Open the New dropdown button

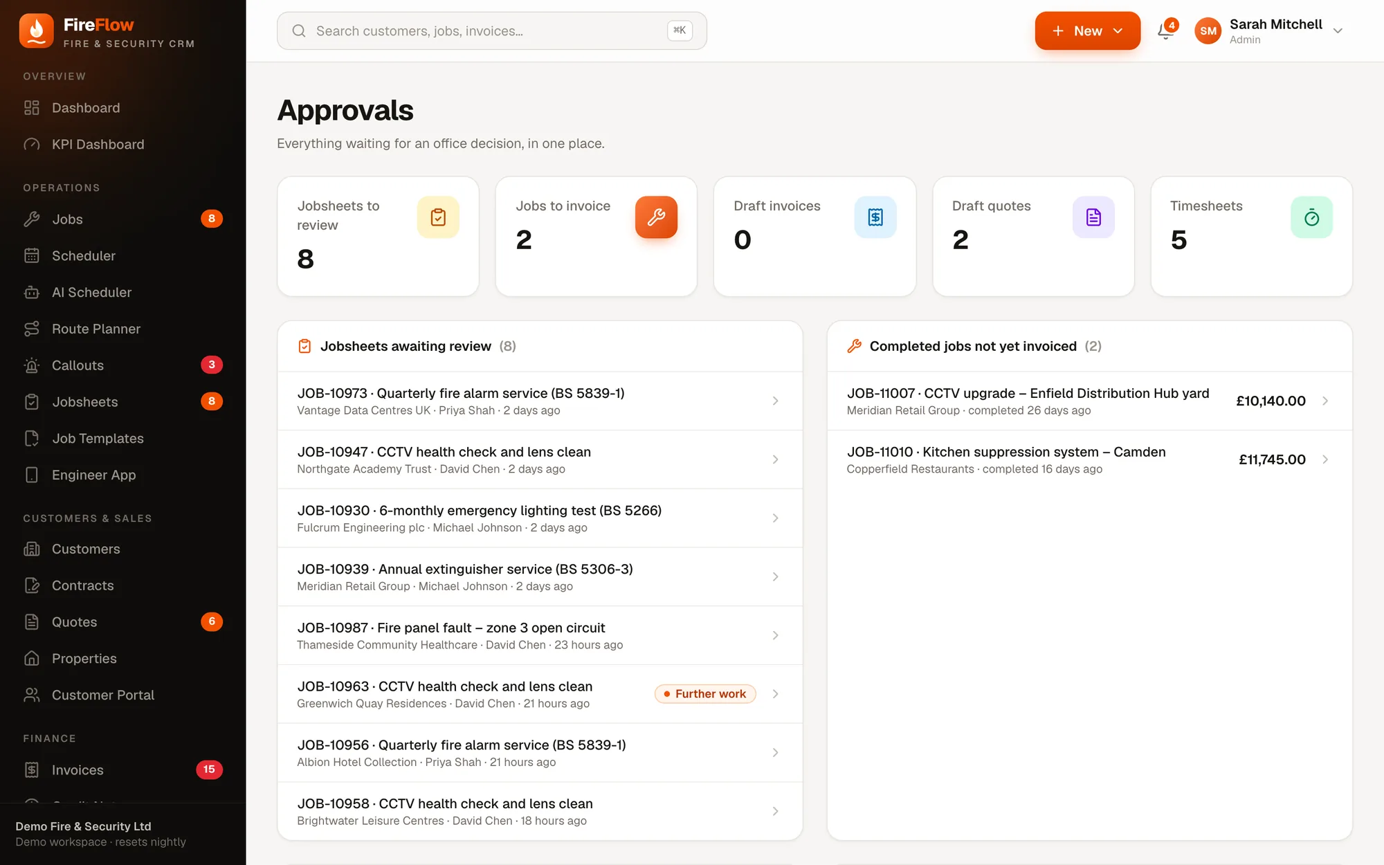[1088, 30]
